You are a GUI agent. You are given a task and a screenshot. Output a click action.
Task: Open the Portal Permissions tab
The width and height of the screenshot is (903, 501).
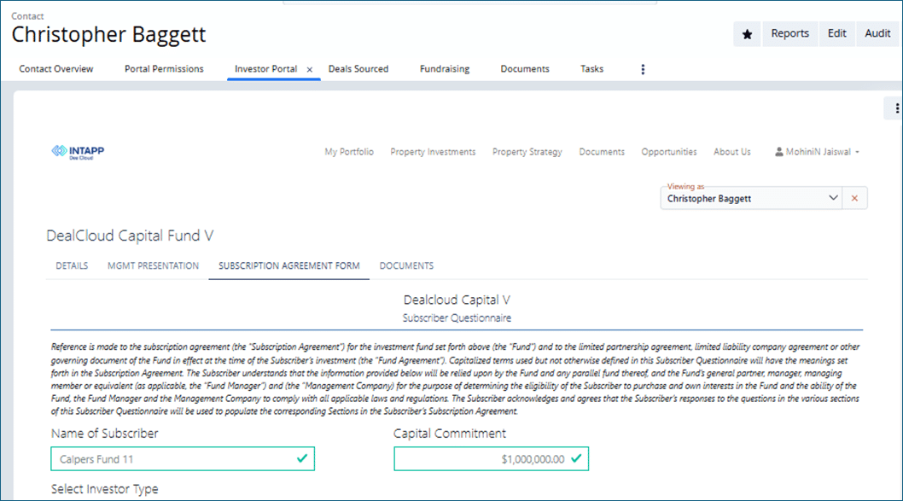(164, 69)
